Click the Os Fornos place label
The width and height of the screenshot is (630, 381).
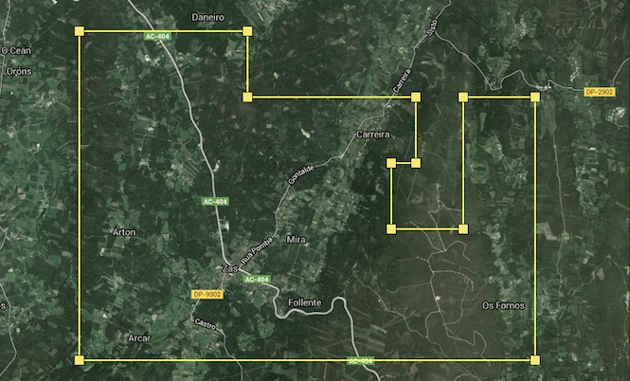502,306
